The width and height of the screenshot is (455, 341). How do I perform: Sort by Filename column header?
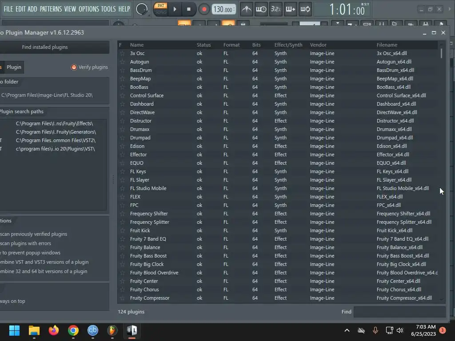(387, 45)
